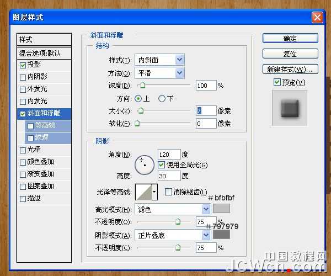Screen dimensions: 331x276
Task: Click the 软化 slider handle
Action: tap(137, 123)
